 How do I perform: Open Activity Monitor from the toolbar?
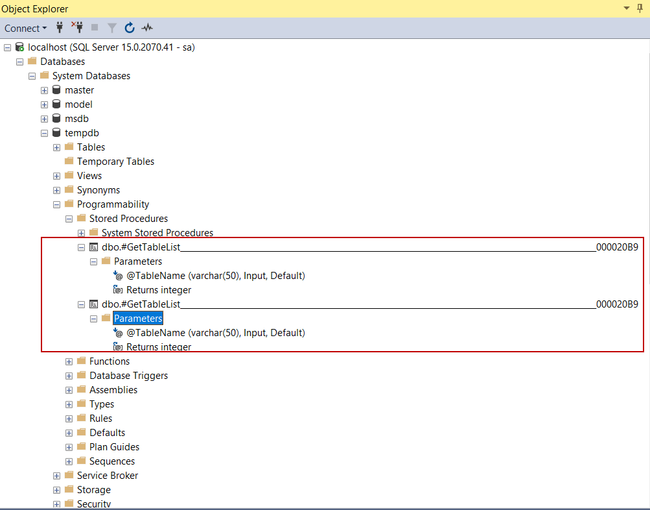tap(146, 28)
